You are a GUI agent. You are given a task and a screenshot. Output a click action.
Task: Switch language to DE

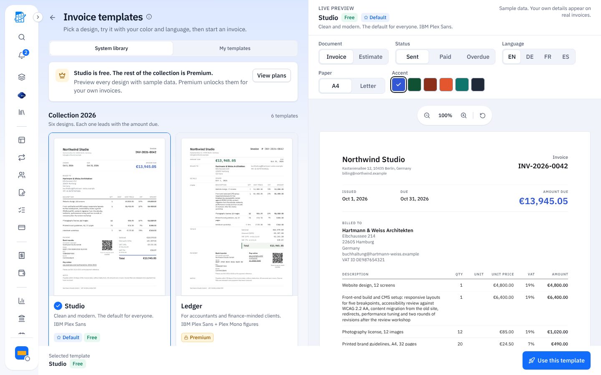pos(530,57)
